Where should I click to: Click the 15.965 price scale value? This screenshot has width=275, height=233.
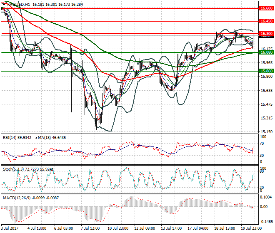coord(267,63)
